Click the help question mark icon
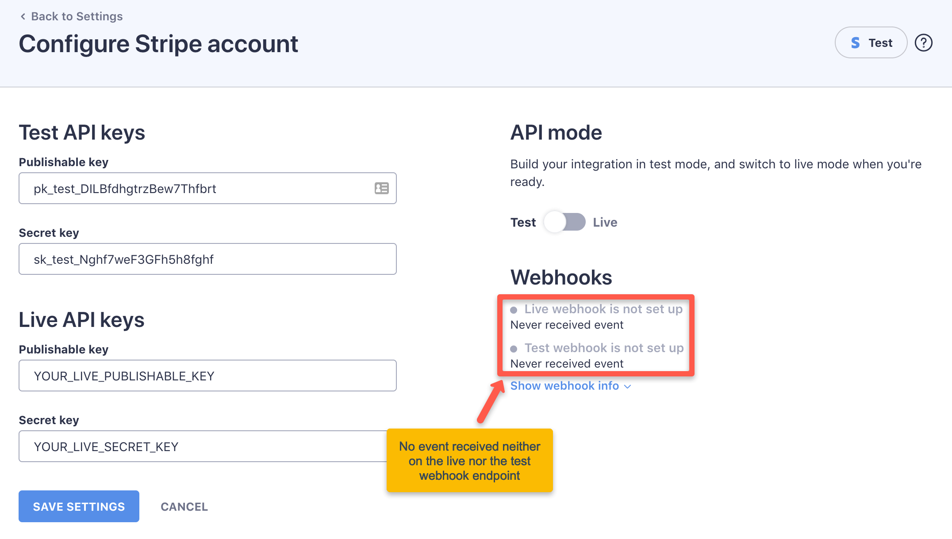The height and width of the screenshot is (539, 952). coord(923,42)
